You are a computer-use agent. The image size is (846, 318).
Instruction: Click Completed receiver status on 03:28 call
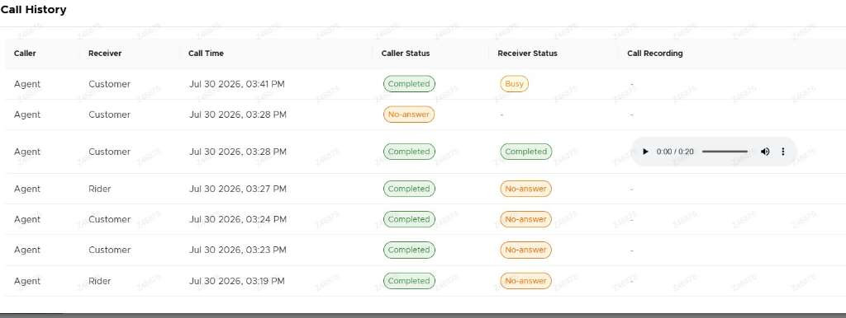526,152
